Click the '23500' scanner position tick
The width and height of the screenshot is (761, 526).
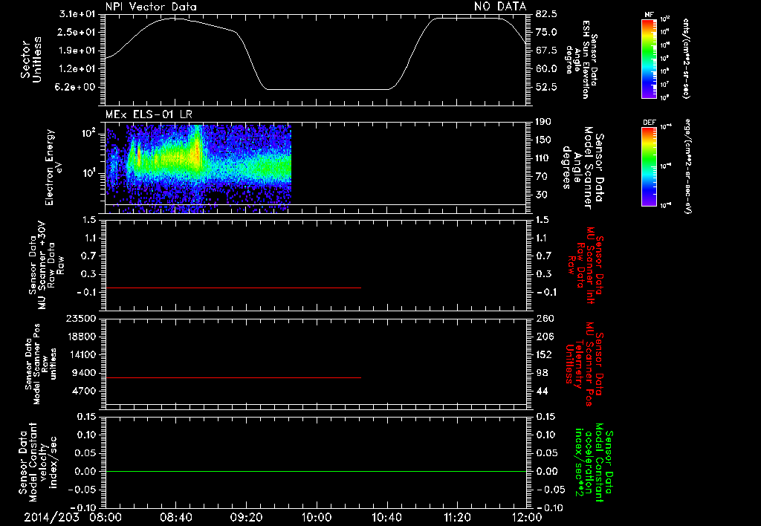[x=81, y=319]
